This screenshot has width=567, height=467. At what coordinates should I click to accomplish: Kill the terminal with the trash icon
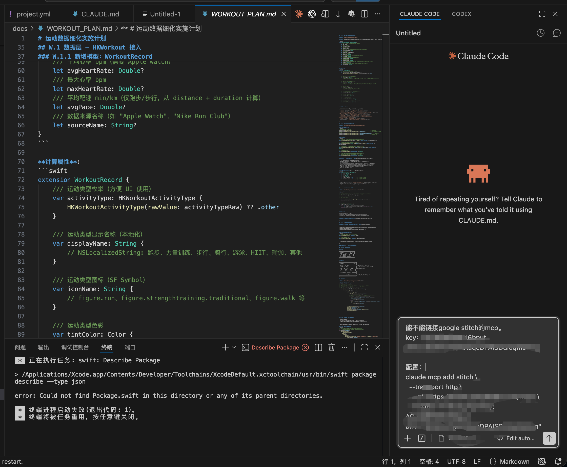click(x=332, y=347)
